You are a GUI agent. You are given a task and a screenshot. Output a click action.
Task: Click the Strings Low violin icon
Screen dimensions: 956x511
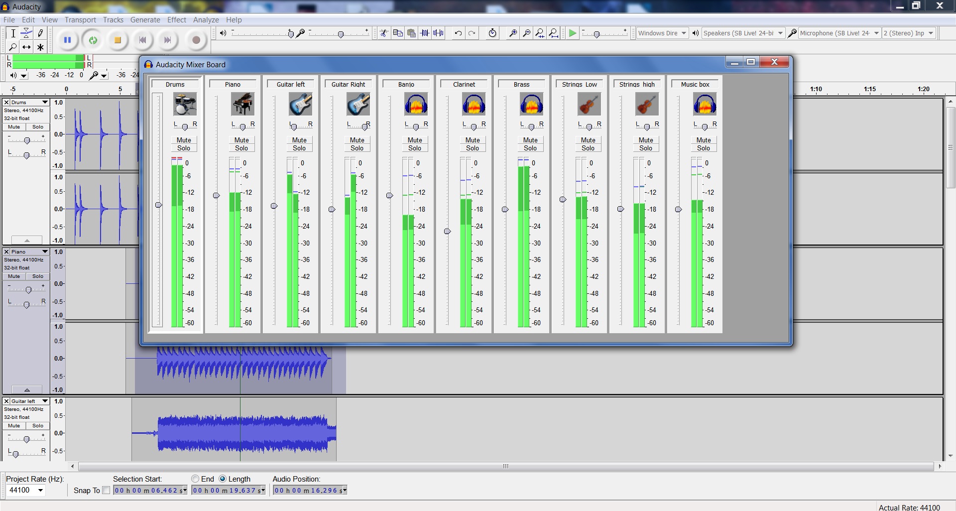(x=589, y=105)
